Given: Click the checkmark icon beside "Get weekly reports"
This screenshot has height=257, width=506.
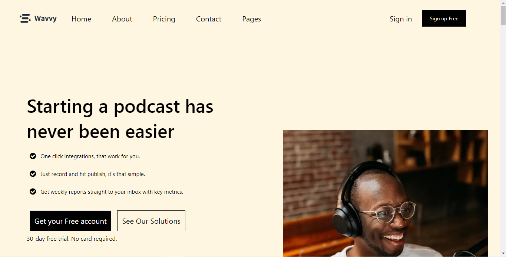Looking at the screenshot, I should pos(33,192).
